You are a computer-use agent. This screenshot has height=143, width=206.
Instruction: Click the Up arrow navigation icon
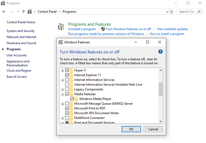coord(23,12)
